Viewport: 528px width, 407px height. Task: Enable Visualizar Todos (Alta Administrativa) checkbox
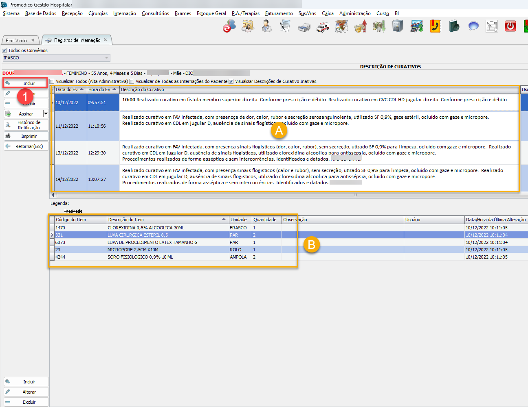[x=52, y=81]
